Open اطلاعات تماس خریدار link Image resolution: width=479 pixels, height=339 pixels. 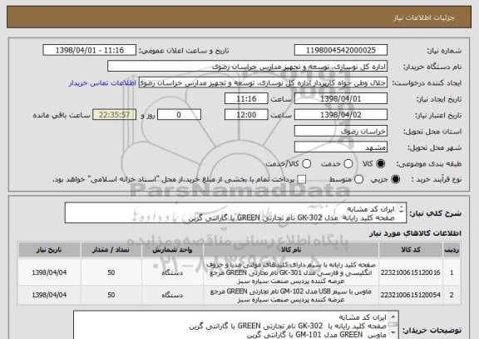(102, 83)
